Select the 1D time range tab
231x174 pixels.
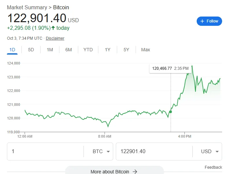point(12,50)
